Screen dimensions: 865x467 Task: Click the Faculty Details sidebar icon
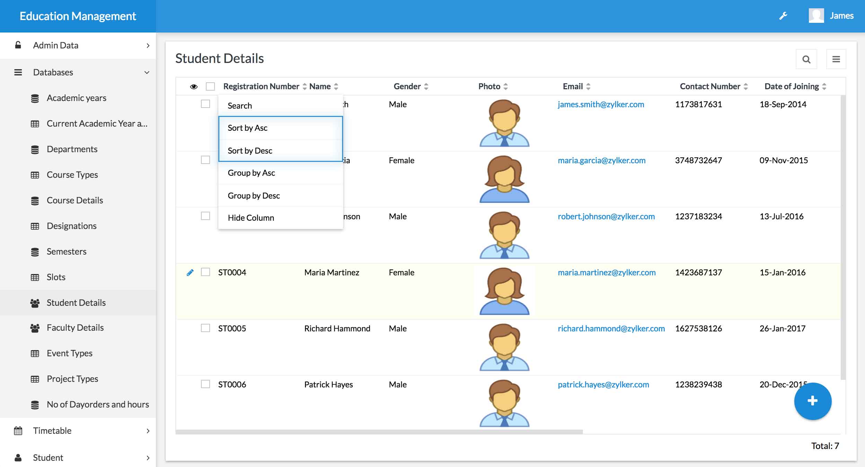coord(35,327)
